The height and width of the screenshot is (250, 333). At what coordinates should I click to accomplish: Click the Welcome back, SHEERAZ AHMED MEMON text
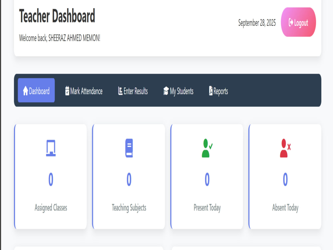click(60, 38)
